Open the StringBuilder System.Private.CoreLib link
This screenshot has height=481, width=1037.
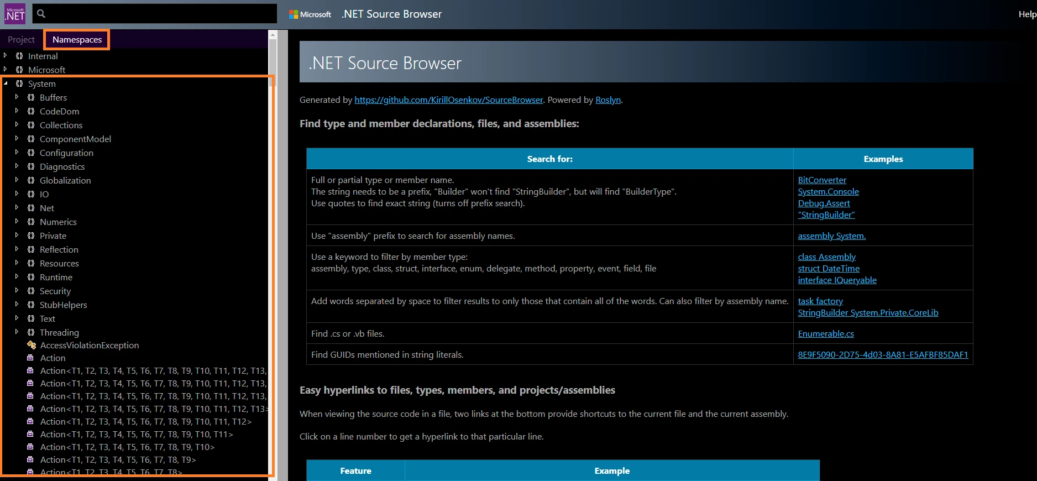[x=868, y=313]
